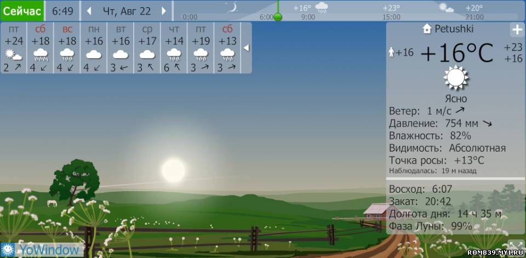Click the date label Чт, Авг 22
Image resolution: width=526 pixels, height=258 pixels.
click(127, 11)
